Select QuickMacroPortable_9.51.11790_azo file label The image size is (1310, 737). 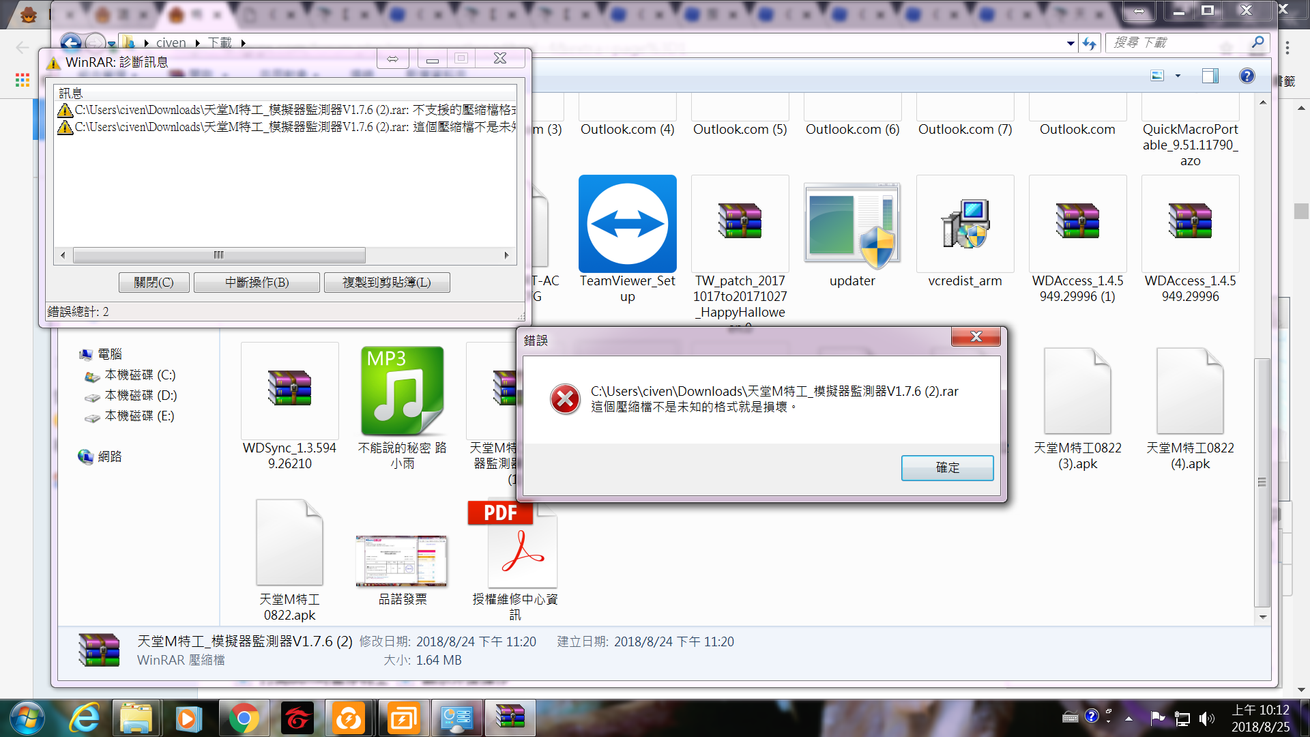pos(1190,145)
